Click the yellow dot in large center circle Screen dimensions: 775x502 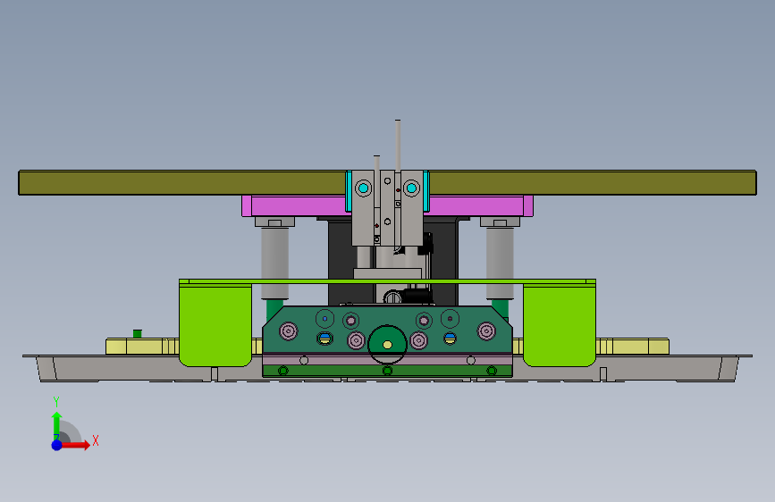click(x=388, y=345)
